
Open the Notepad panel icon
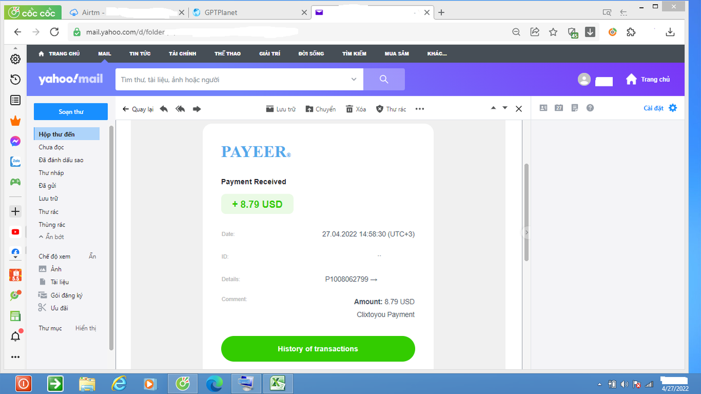(x=574, y=108)
